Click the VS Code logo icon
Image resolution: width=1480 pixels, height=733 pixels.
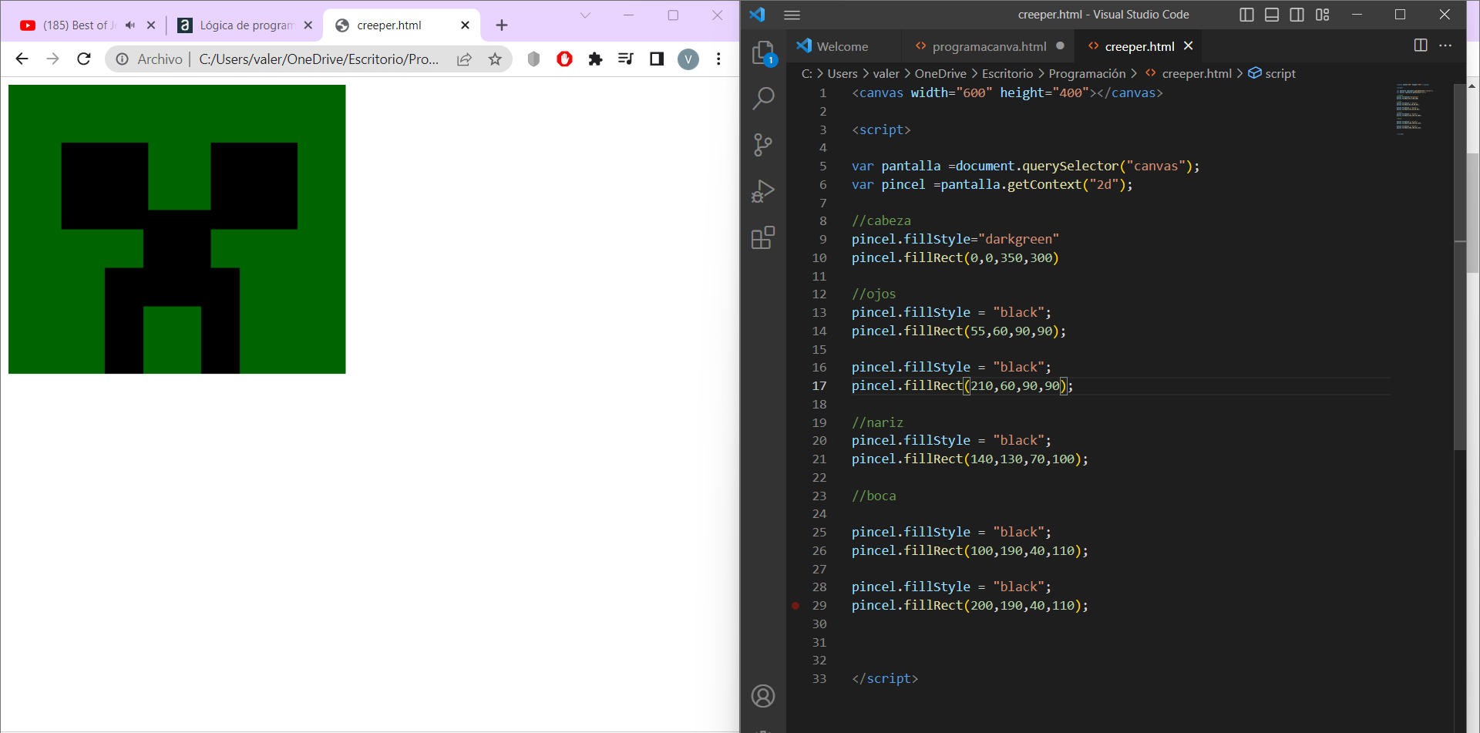coord(757,15)
